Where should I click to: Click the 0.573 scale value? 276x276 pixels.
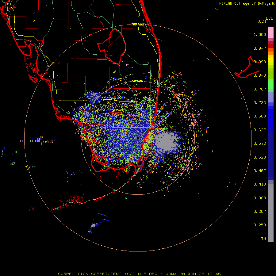(260, 144)
